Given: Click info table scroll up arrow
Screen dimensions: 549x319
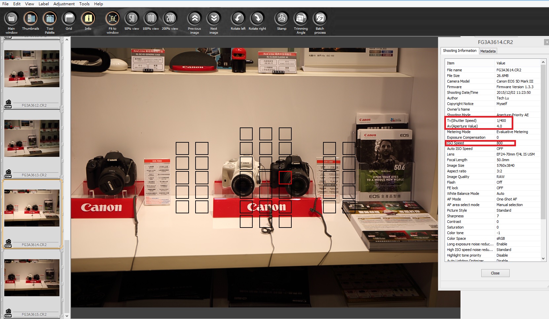Looking at the screenshot, I should click(x=543, y=62).
